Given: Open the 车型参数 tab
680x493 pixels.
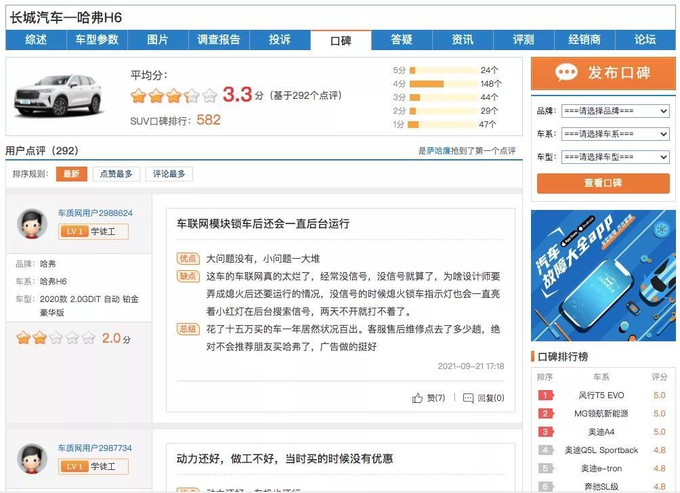Looking at the screenshot, I should point(95,40).
